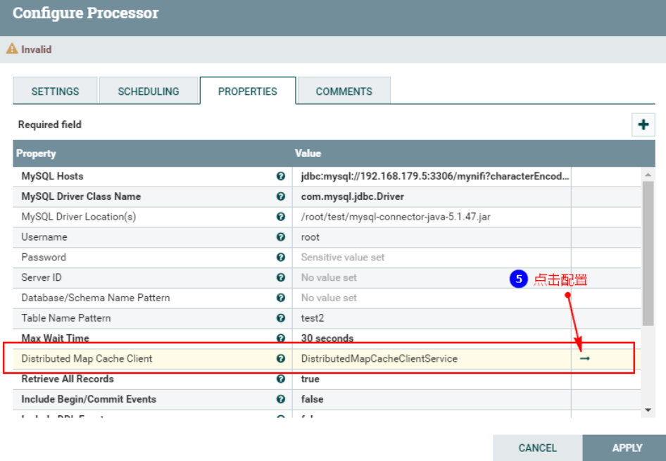Screen dimensions: 666x461
Task: Click help icon for Server ID
Action: coord(280,277)
